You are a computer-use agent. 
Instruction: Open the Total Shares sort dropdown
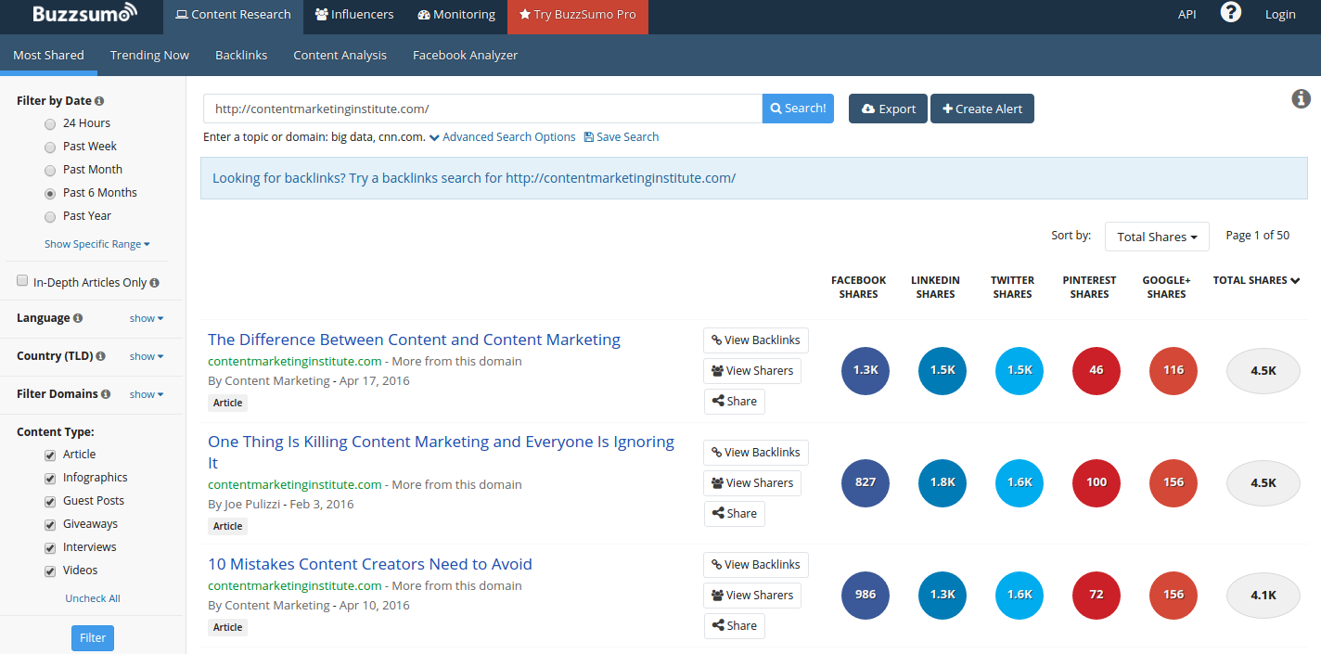click(x=1157, y=237)
